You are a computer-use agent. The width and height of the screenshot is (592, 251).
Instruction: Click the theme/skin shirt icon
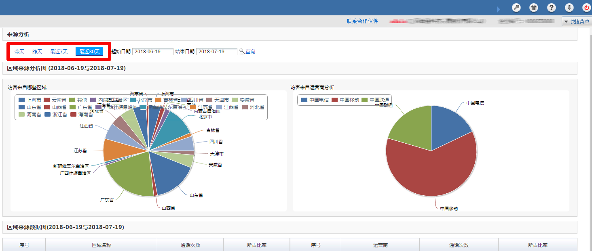point(534,7)
